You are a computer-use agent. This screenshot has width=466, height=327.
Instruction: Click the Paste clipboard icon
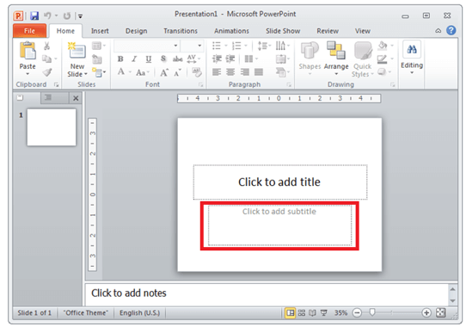(28, 51)
